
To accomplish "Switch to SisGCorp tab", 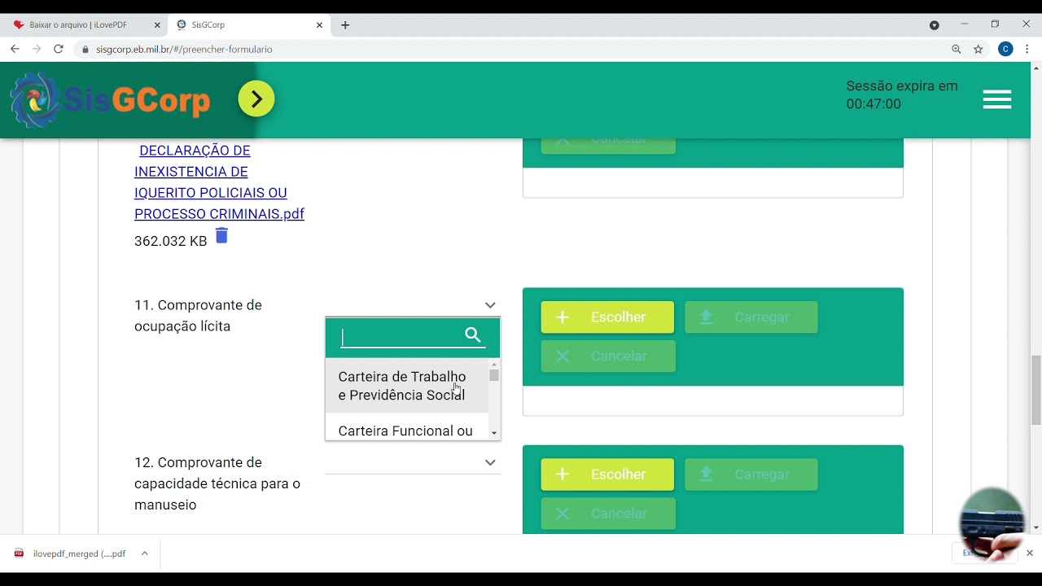I will [x=249, y=25].
